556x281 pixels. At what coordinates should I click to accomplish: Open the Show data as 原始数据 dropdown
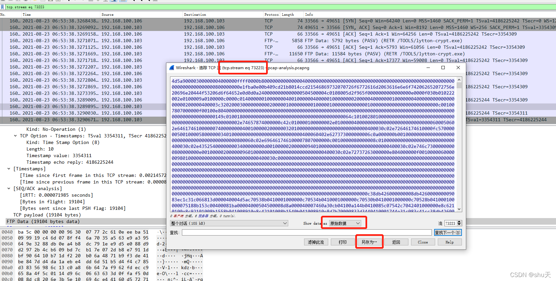tap(345, 223)
